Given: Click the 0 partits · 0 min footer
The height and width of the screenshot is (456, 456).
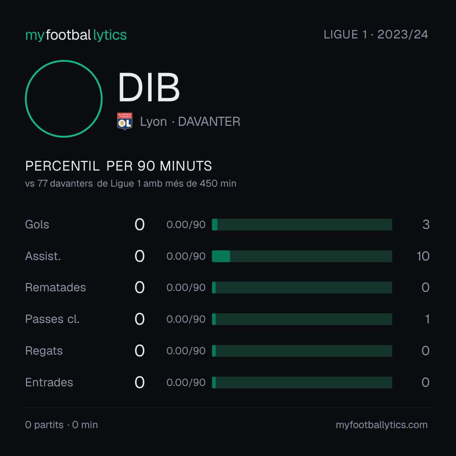Looking at the screenshot, I should click(61, 425).
